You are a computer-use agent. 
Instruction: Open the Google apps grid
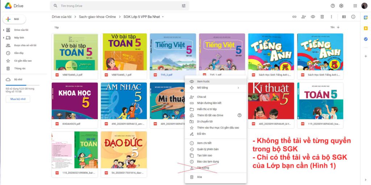(x=355, y=6)
